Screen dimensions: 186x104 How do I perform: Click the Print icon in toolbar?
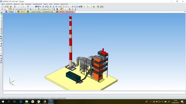11,7
